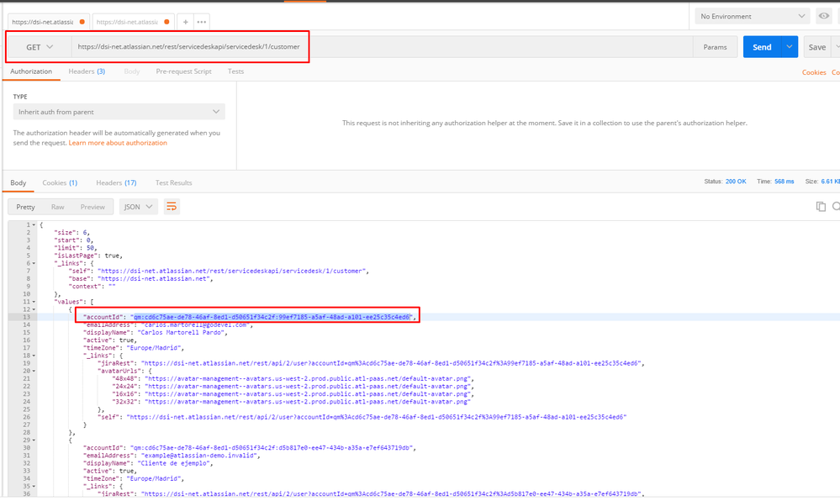Viewport: 840px width, 501px height.
Task: Switch to the first request tab
Action: click(x=48, y=22)
